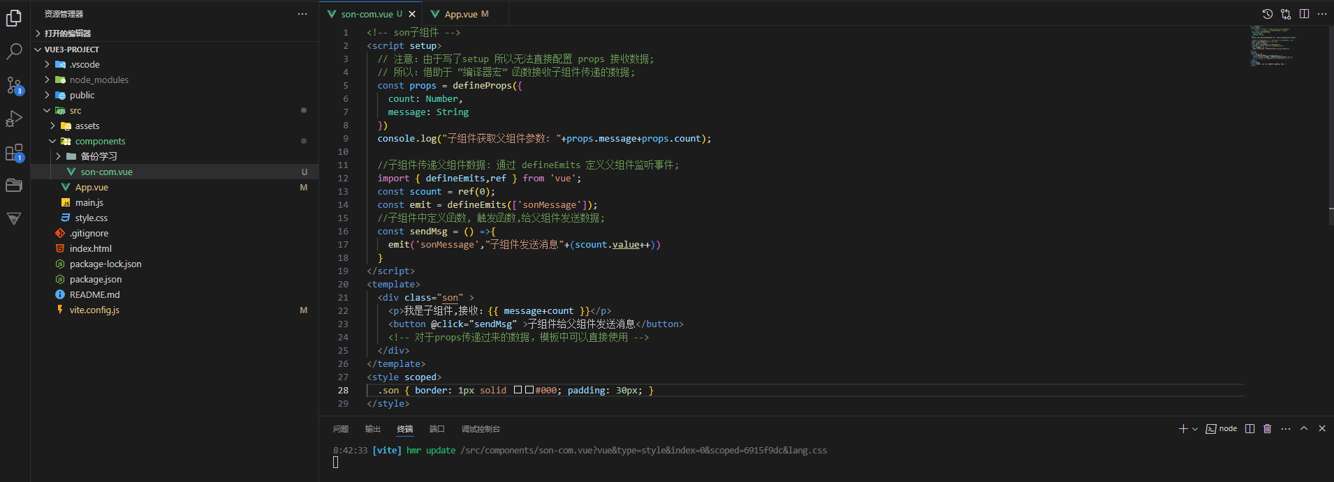Open package.json in the file tree
The height and width of the screenshot is (482, 1334).
tap(175, 280)
